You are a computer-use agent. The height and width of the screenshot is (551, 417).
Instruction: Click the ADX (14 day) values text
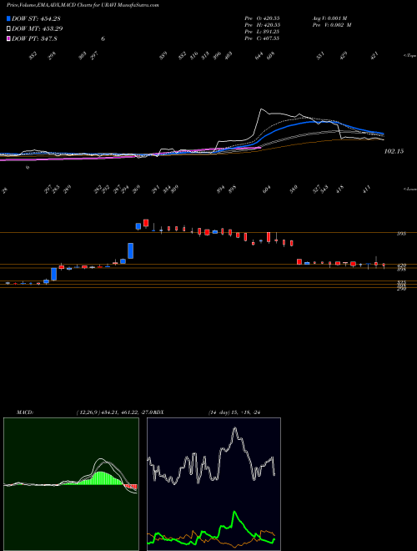coord(236,412)
